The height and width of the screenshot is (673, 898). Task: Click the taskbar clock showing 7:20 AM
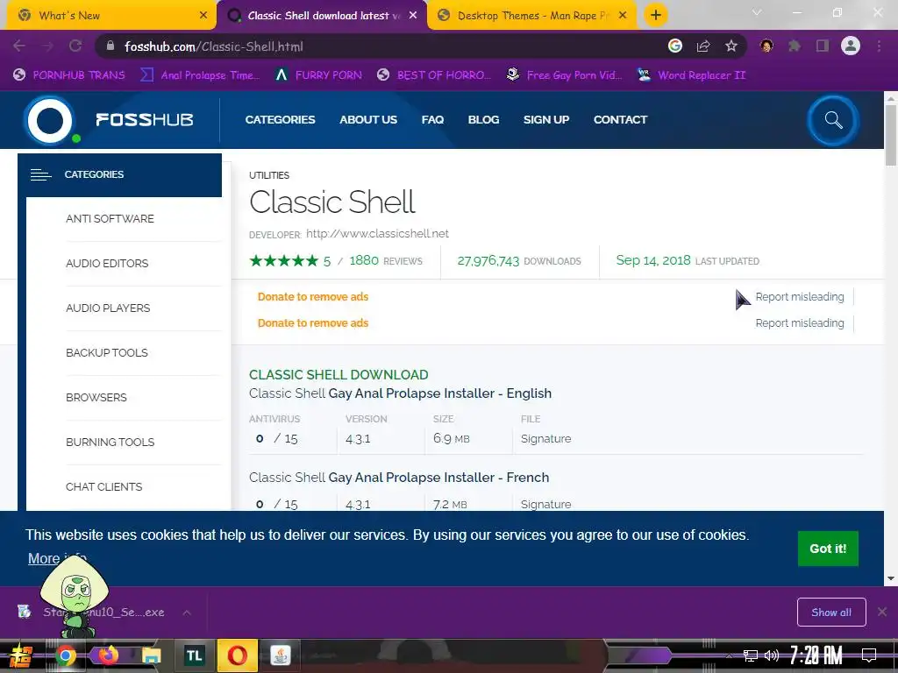coord(816,655)
